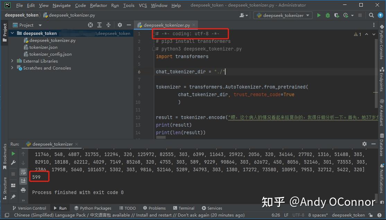
Task: Expand Scratches and Consoles
Action: (x=12, y=68)
